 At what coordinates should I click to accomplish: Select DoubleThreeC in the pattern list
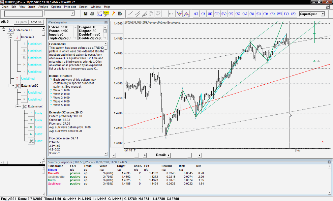pyautogui.click(x=90, y=35)
